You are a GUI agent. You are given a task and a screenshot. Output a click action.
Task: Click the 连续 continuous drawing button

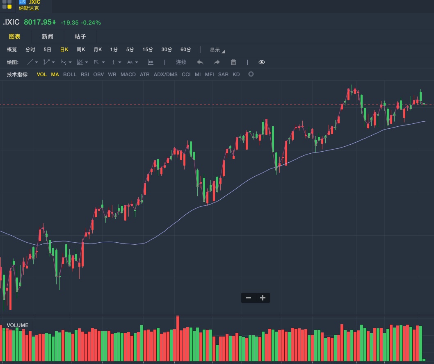pos(181,62)
